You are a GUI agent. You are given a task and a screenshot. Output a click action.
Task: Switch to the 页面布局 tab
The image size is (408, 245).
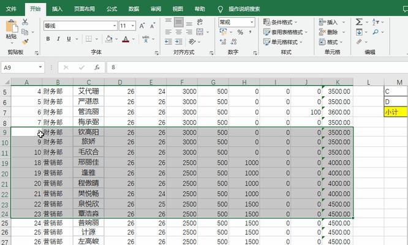(85, 9)
